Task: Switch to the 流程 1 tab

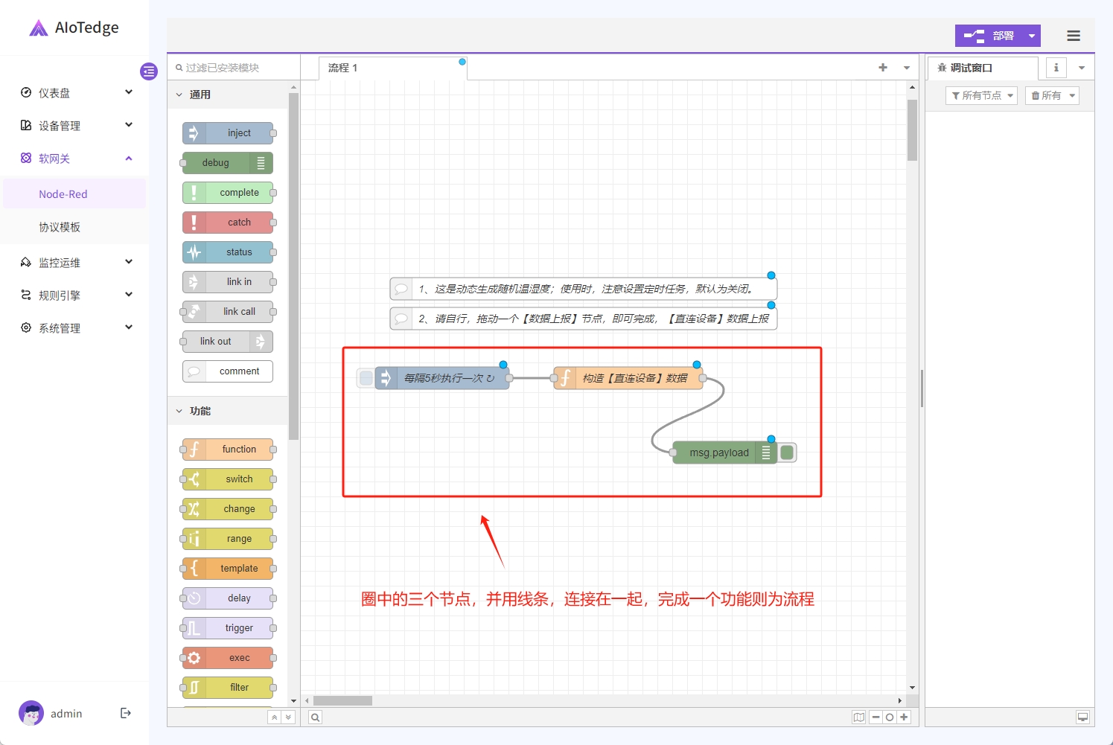Action: 343,68
